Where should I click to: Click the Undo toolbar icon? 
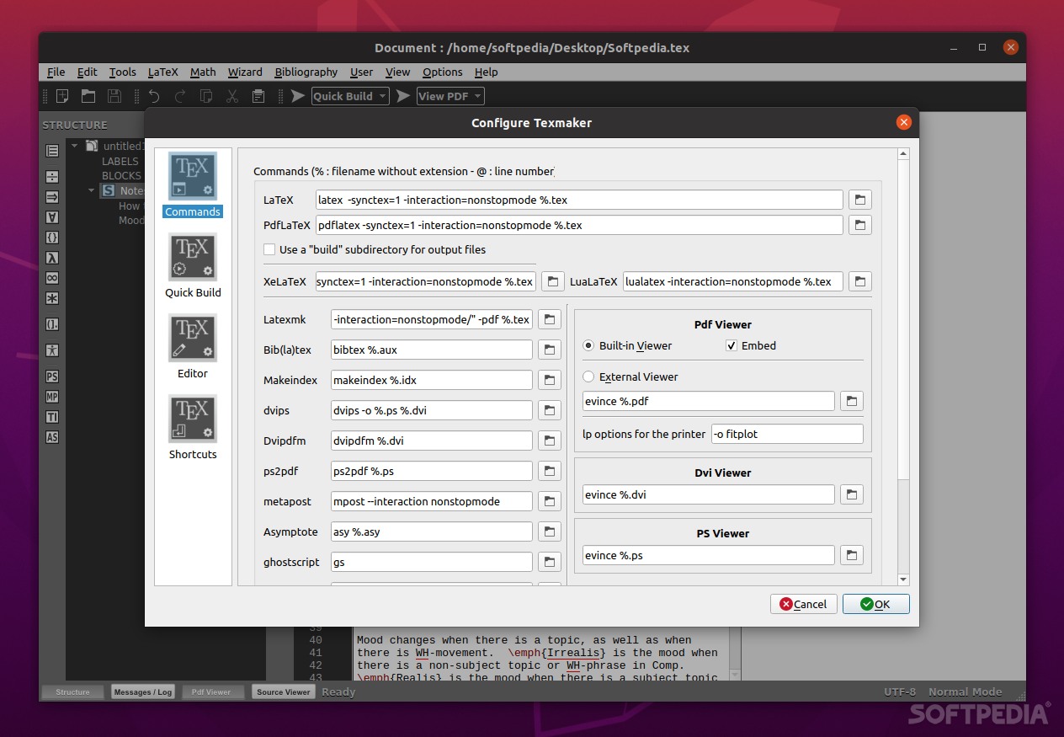point(154,96)
